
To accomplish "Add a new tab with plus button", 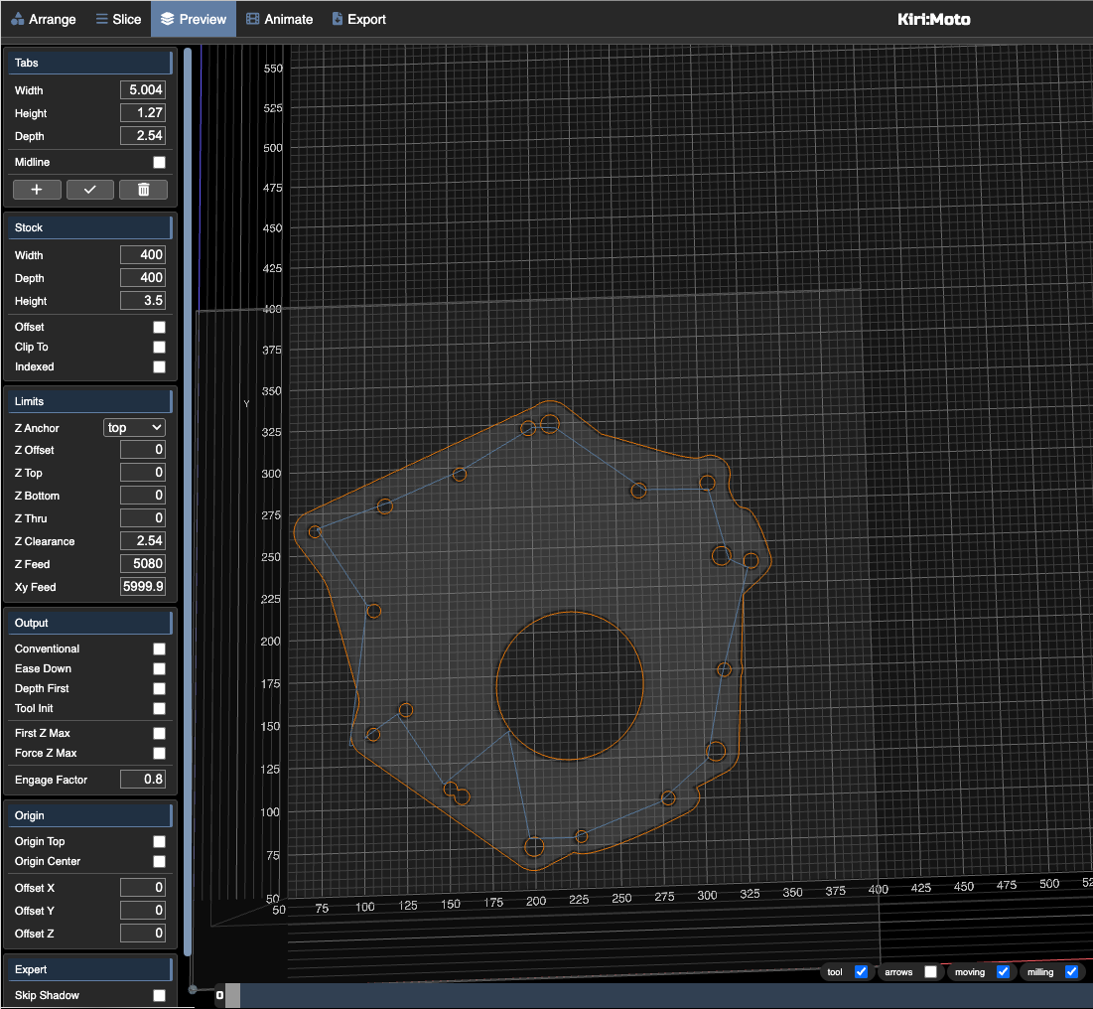I will pos(37,190).
